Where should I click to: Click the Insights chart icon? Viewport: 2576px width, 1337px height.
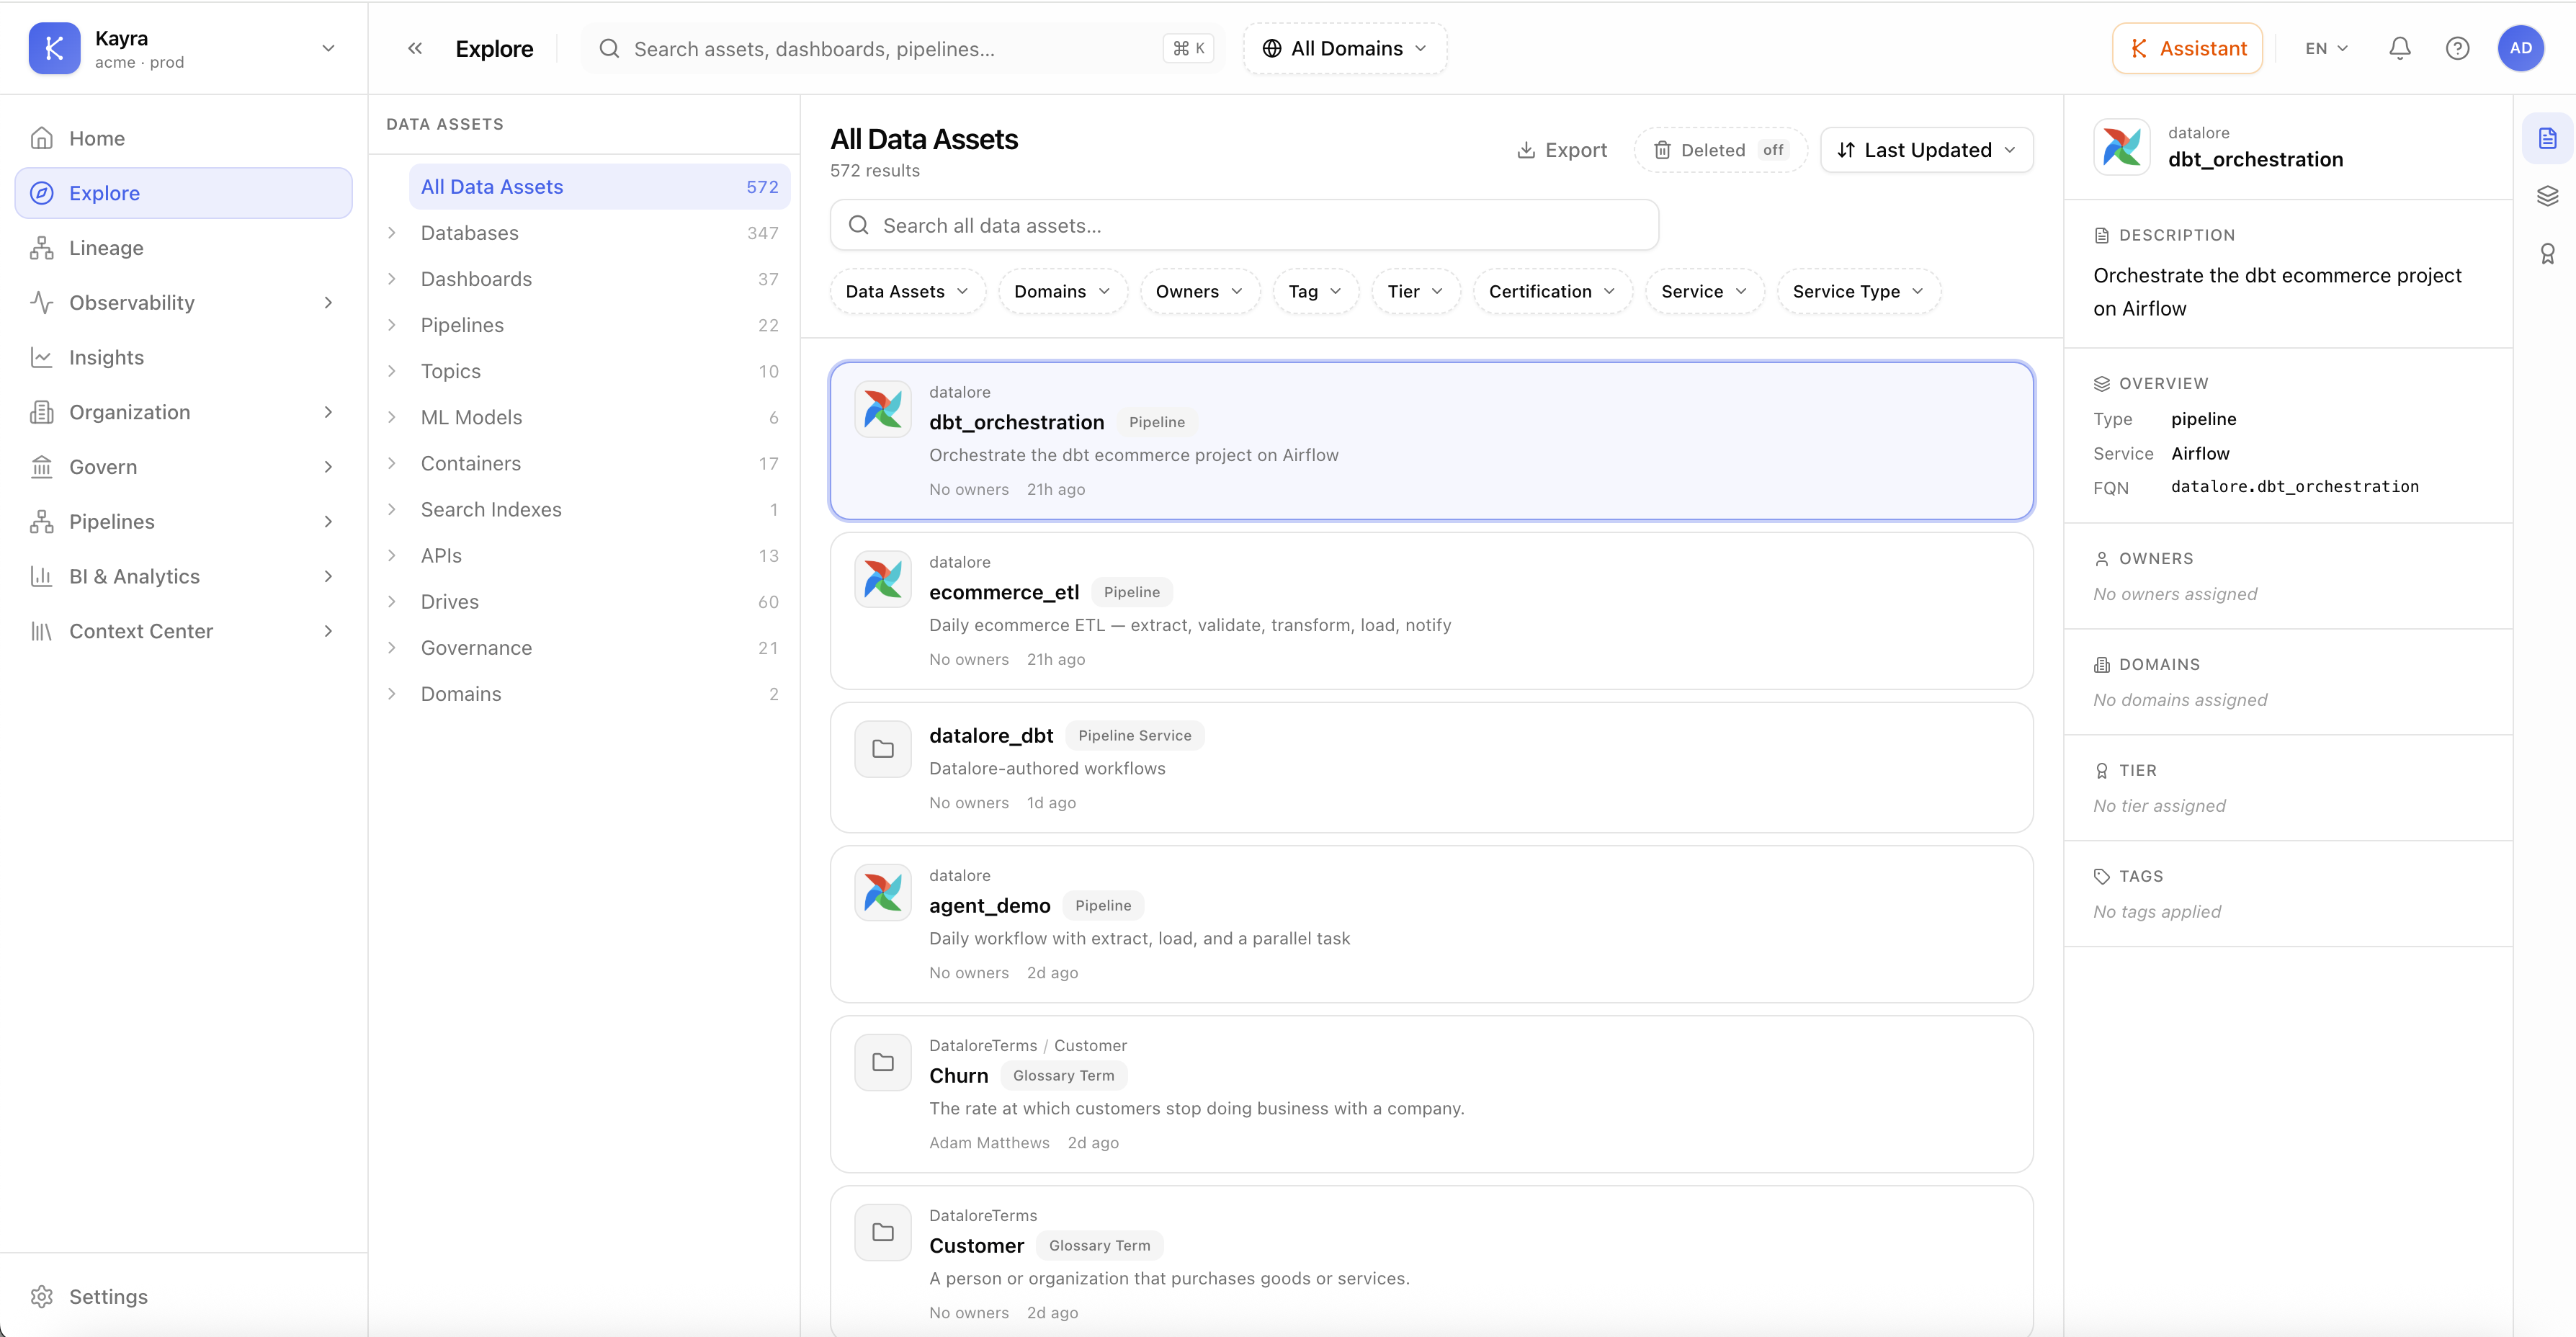pos(42,357)
